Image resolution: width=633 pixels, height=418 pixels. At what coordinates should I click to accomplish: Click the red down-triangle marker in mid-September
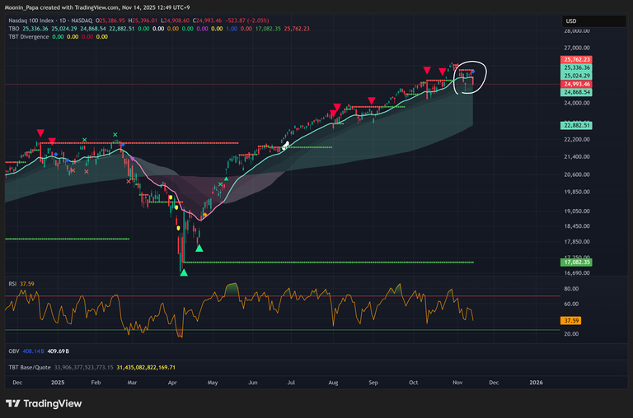[x=372, y=101]
